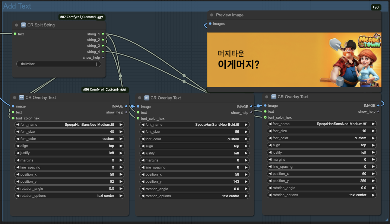Click the abc icon on CR Split String node
The width and height of the screenshot is (390, 224).
pos(23,25)
